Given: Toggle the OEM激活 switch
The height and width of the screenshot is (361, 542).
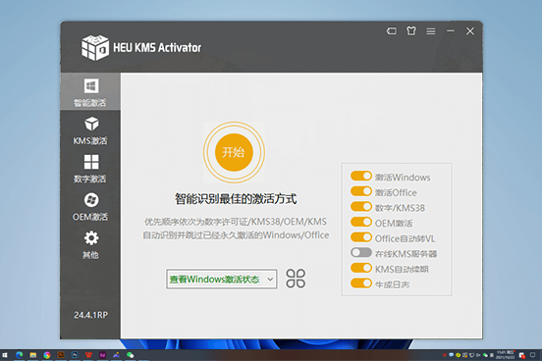Looking at the screenshot, I should [361, 222].
